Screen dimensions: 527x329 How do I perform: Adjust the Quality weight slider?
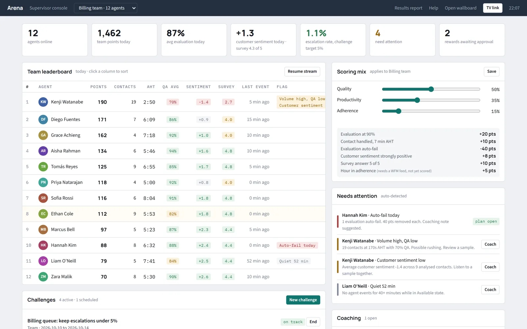(x=431, y=89)
